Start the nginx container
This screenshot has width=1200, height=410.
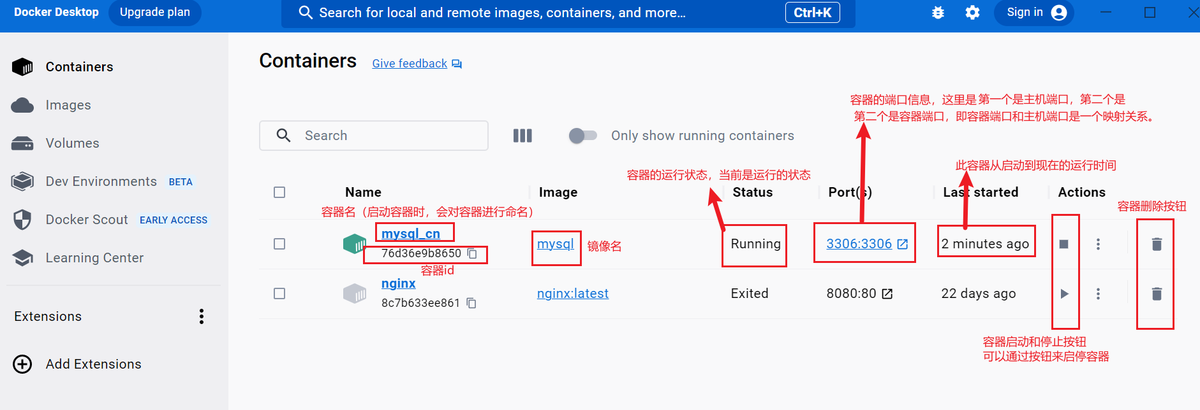1064,293
